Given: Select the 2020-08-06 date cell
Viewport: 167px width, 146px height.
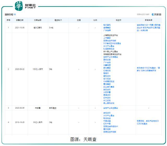Looking at the screenshot, I should click(20, 108).
